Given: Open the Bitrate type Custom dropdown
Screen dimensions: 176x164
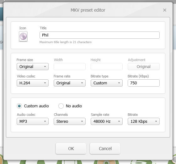Looking at the screenshot, I should tap(107, 83).
